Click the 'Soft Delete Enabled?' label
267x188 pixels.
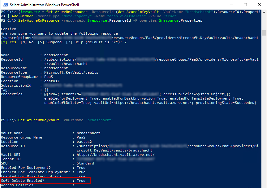pos(23,181)
